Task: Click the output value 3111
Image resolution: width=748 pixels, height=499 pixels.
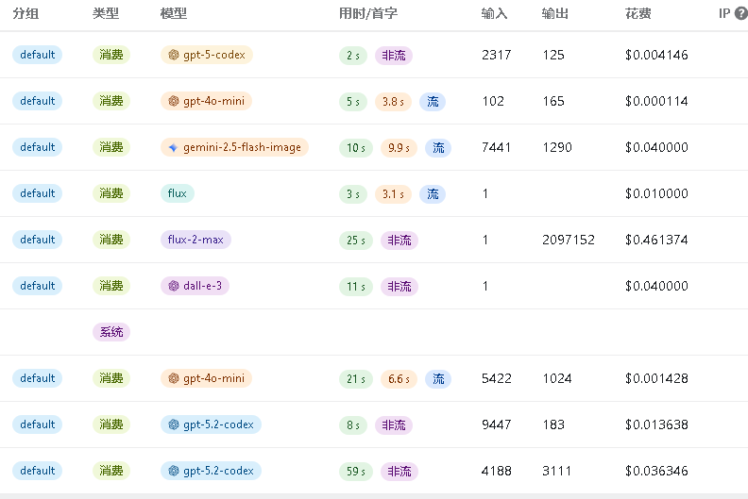Action: click(x=556, y=471)
